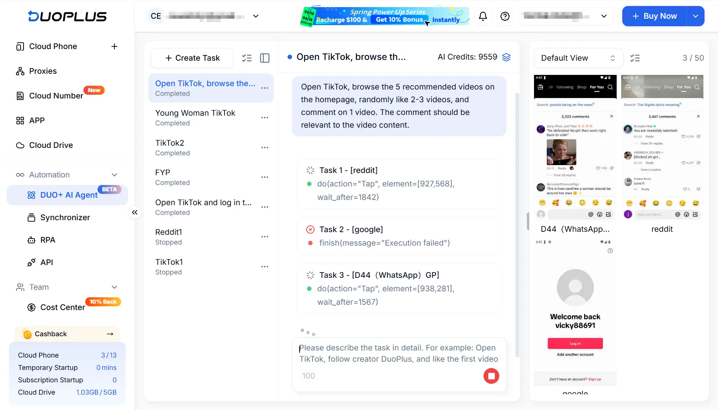Viewport: 718px width, 410px height.
Task: Open Buy Now dropdown arrow
Action: [696, 16]
